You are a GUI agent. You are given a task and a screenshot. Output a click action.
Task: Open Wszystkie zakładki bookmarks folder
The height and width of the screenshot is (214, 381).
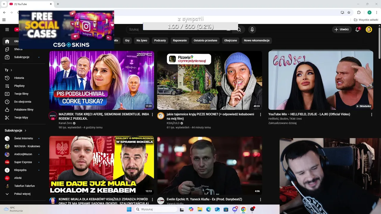(x=366, y=20)
